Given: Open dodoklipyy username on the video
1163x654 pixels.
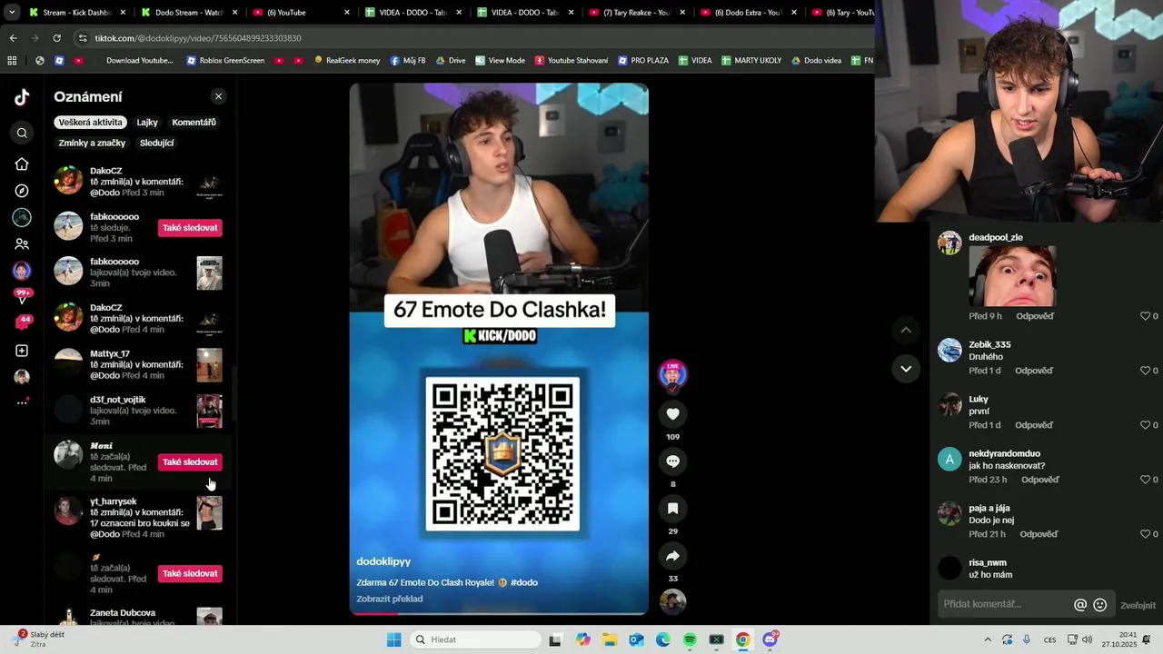Looking at the screenshot, I should click(383, 562).
